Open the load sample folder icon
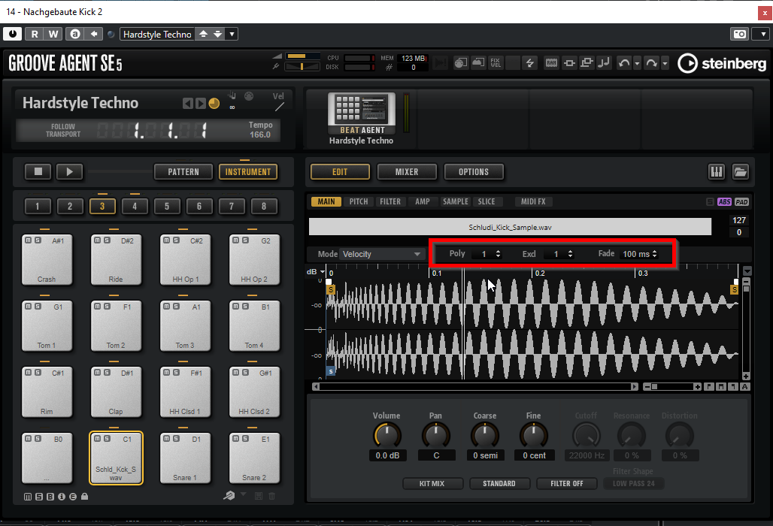Screen dimensions: 773x526 click(740, 172)
